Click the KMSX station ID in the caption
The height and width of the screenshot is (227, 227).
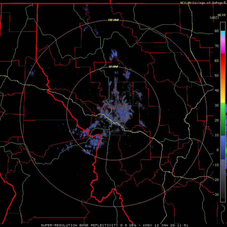tap(148, 225)
